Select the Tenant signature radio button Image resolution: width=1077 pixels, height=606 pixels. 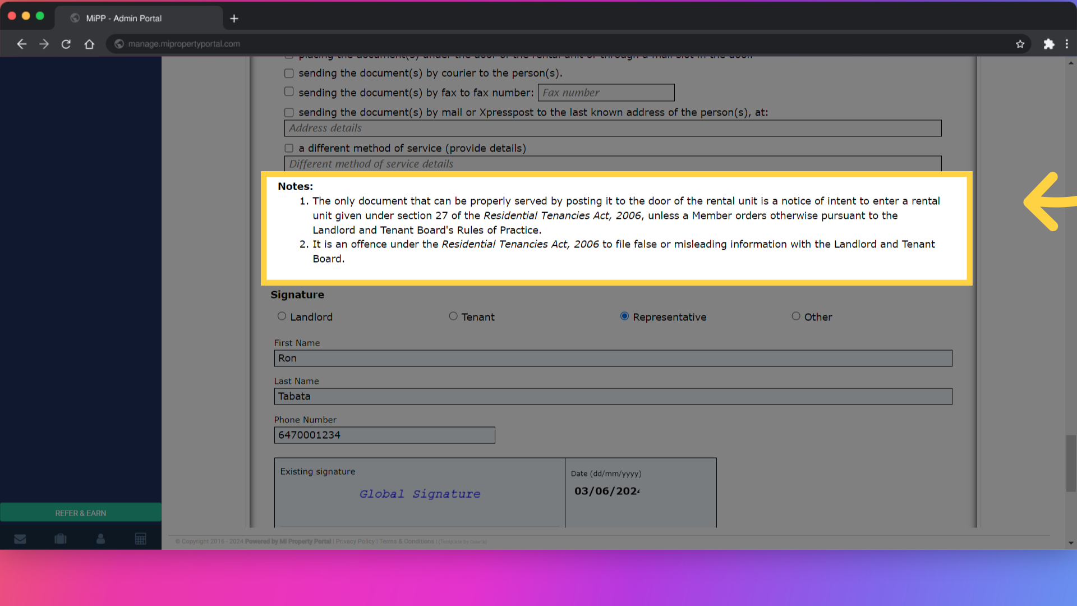453,316
